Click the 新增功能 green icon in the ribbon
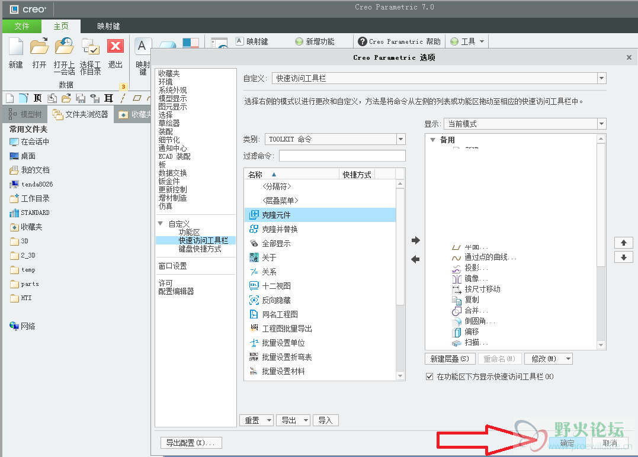Image resolution: width=638 pixels, height=457 pixels. (299, 41)
